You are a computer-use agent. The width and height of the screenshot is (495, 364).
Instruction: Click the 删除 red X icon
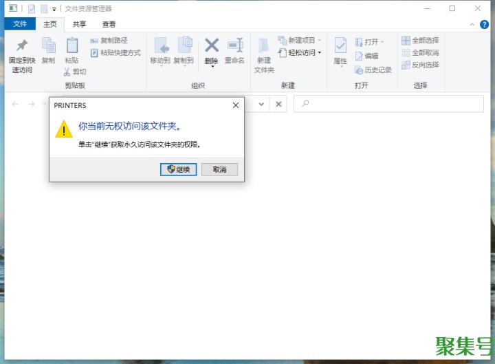[212, 45]
